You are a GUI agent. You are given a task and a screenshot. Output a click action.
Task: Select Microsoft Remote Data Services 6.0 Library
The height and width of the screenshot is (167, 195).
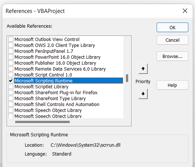[x=60, y=69]
